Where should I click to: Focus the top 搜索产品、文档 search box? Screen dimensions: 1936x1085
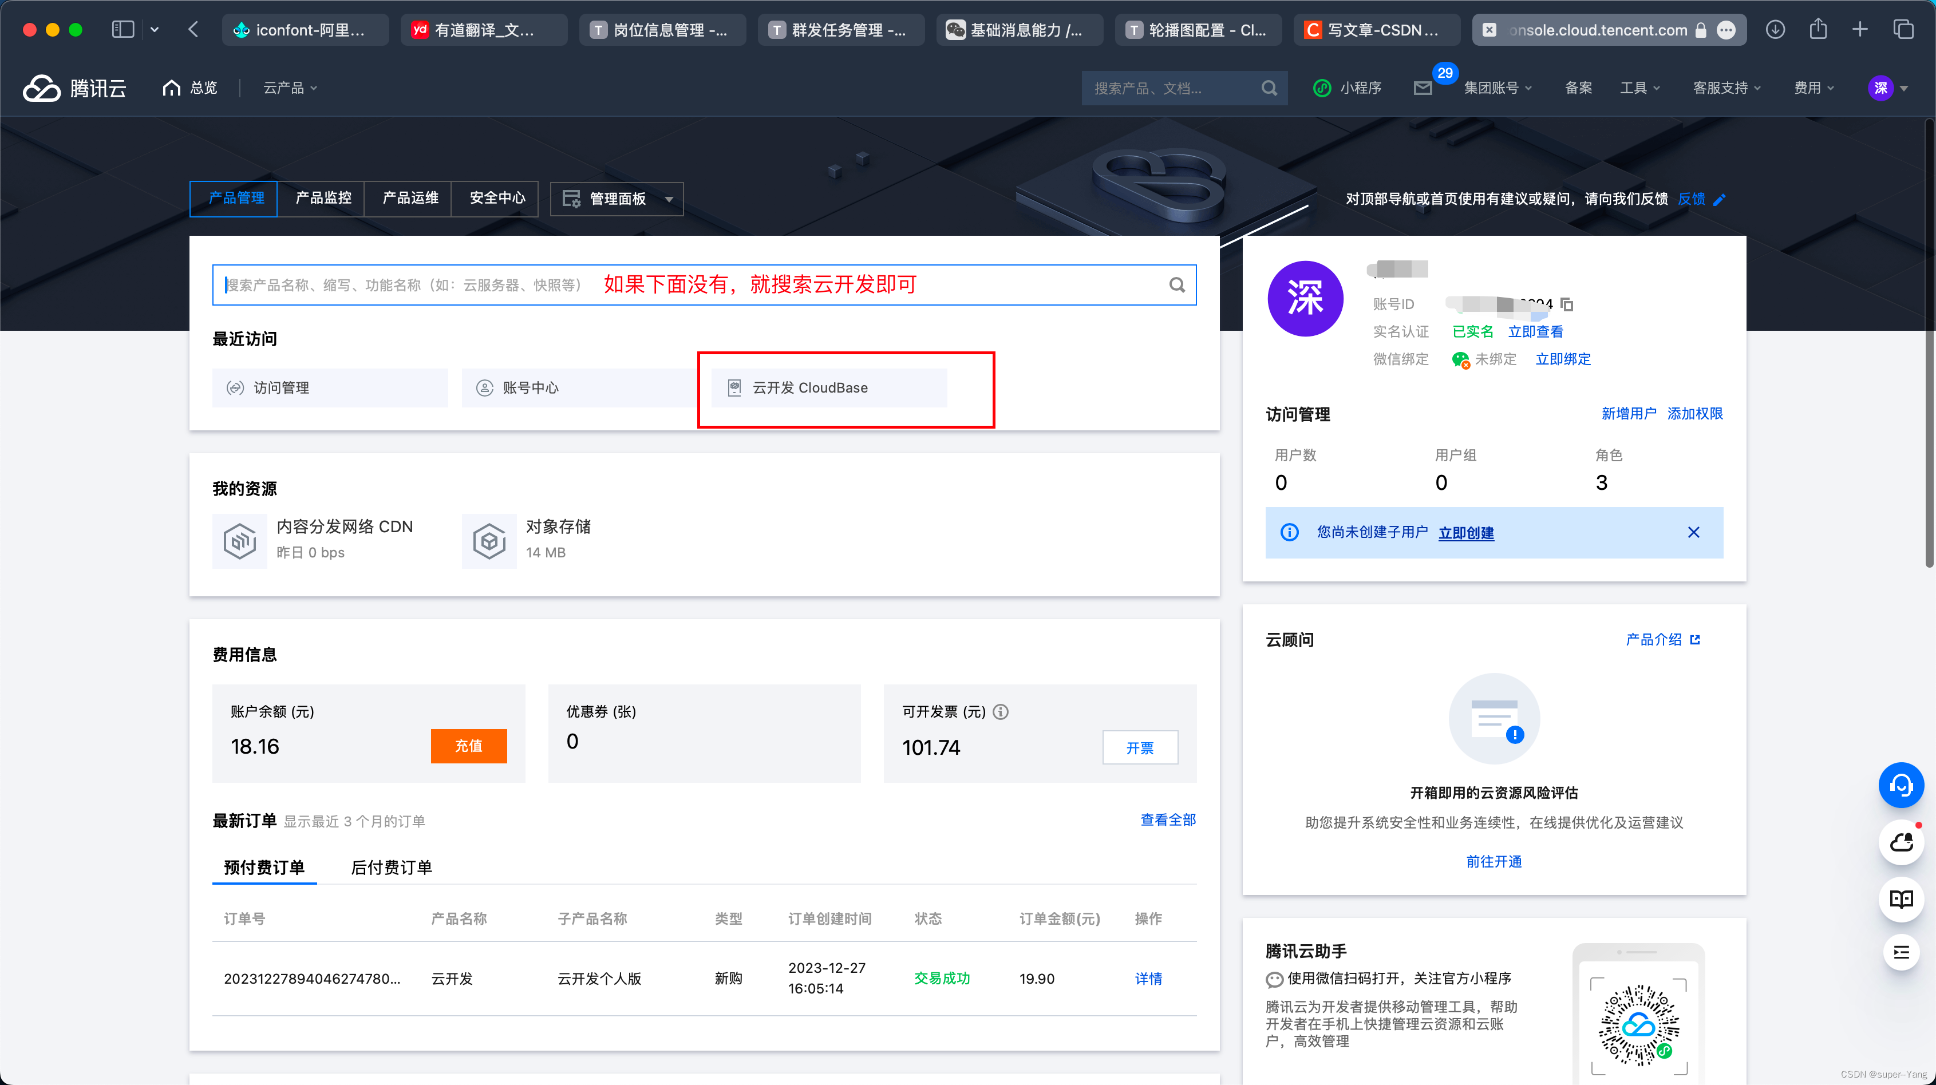coord(1184,88)
